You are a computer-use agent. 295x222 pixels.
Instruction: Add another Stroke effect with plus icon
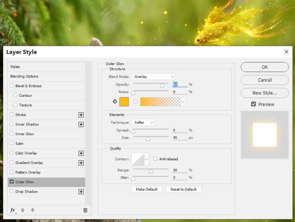pos(81,115)
